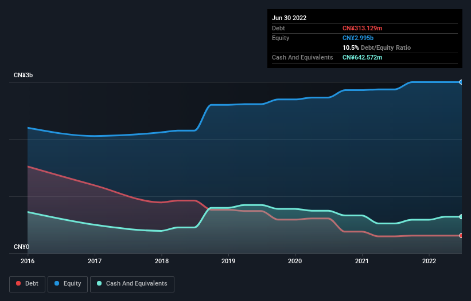Click the tooltip's Debt row label

click(x=278, y=28)
